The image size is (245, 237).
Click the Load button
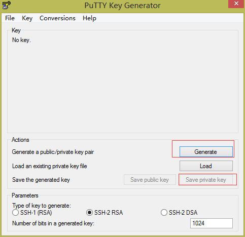tap(206, 166)
